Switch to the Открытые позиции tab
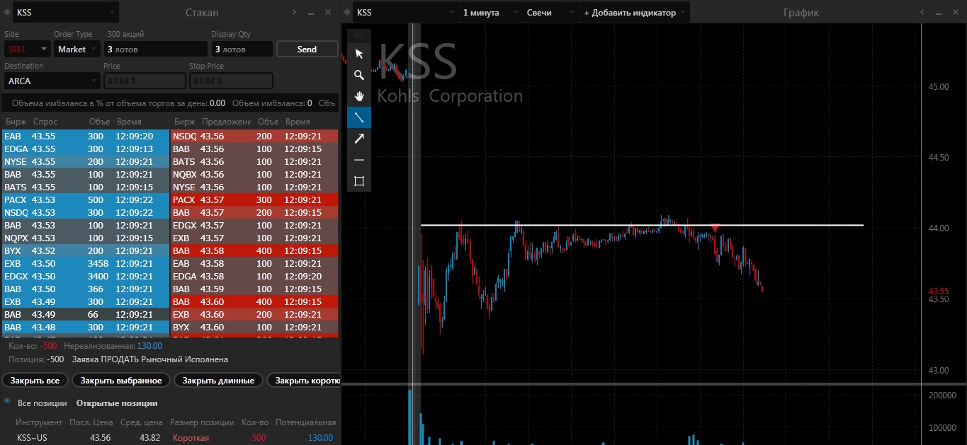The width and height of the screenshot is (967, 445). coord(117,403)
